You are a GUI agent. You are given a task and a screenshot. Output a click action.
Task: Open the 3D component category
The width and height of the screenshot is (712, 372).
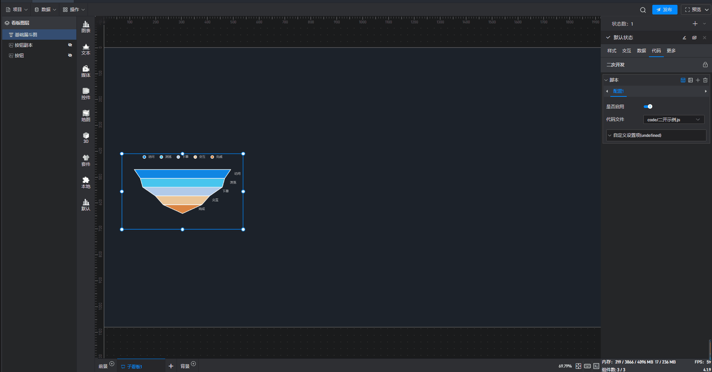point(86,138)
